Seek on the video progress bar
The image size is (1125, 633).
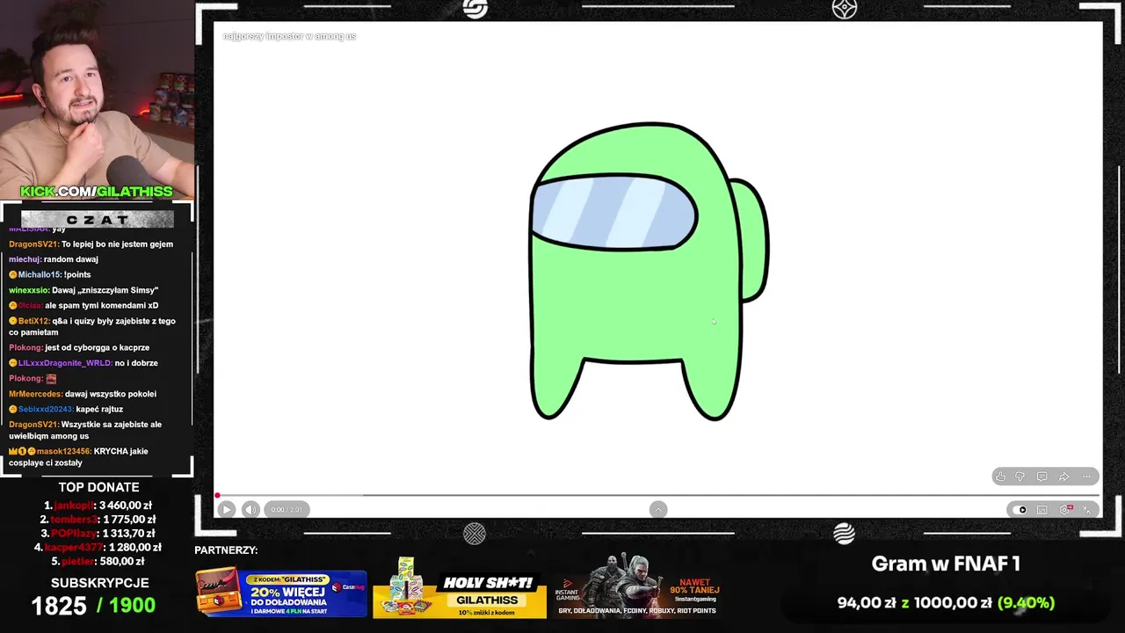(657, 495)
